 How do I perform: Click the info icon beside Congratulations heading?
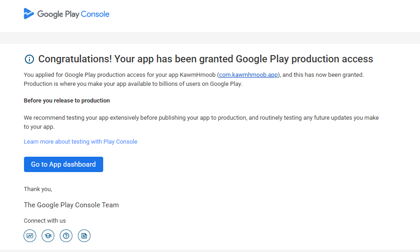[x=29, y=59]
